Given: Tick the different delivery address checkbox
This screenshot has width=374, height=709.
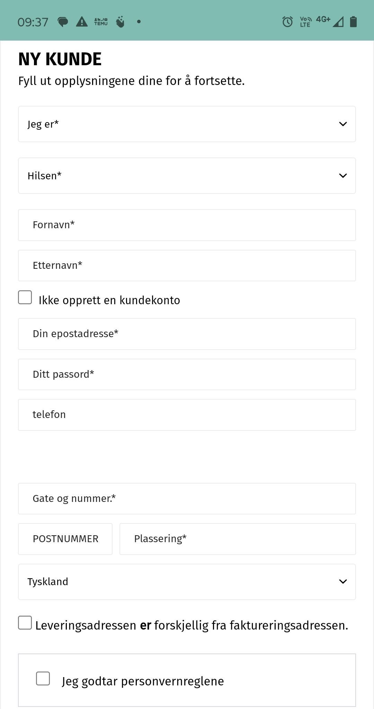Looking at the screenshot, I should click(x=25, y=623).
